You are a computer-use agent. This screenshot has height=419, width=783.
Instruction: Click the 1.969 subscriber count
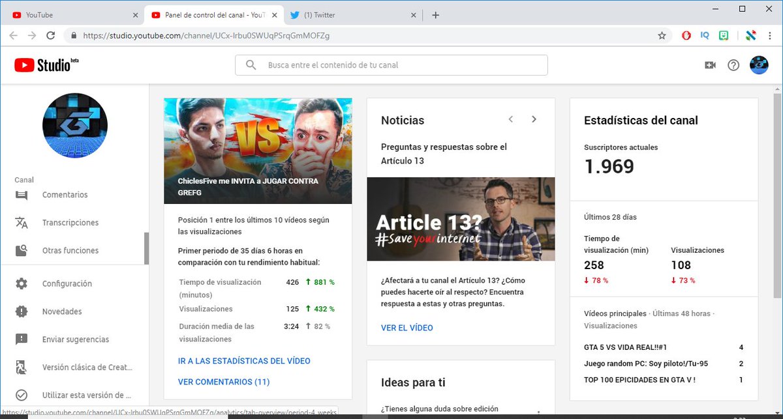click(609, 167)
